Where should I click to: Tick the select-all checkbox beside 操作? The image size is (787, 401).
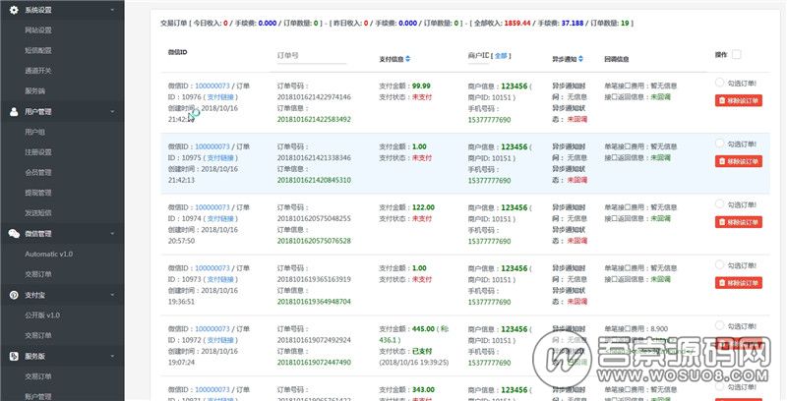click(737, 55)
